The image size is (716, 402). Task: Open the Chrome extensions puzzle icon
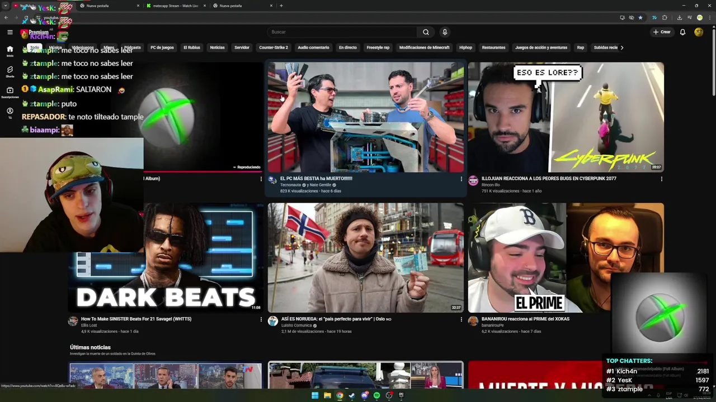click(665, 17)
